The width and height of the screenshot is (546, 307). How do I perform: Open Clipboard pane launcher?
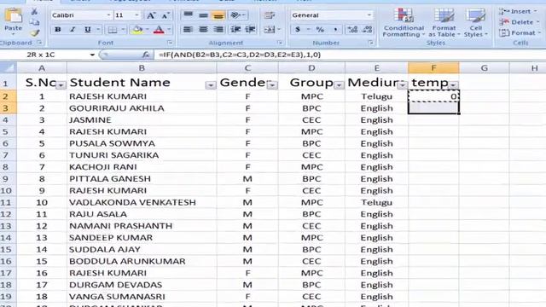pyautogui.click(x=39, y=43)
